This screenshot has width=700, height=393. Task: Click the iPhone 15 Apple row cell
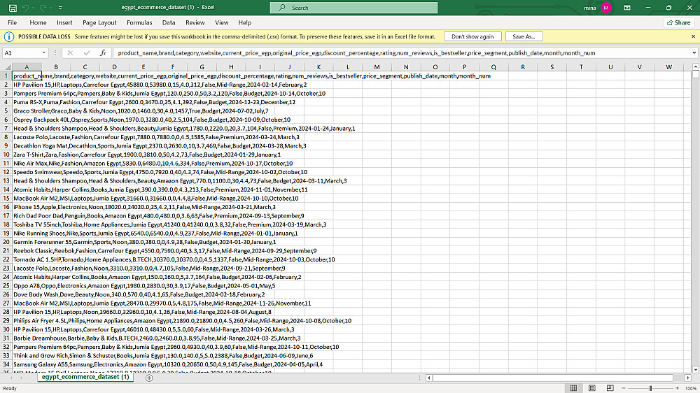[27, 207]
